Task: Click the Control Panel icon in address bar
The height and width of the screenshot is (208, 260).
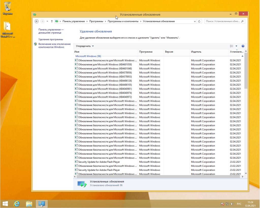Action: 57,21
